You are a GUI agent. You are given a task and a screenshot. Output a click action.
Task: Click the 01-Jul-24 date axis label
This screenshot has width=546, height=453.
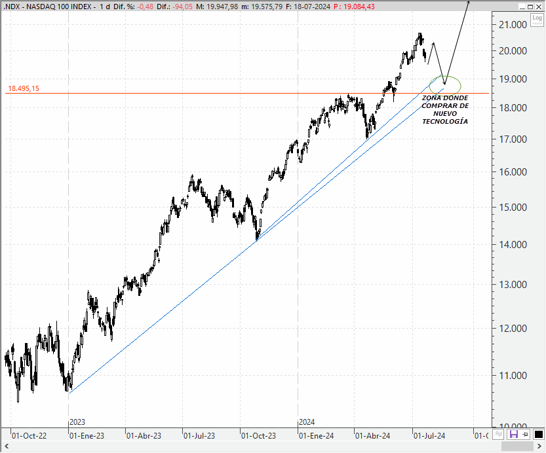[x=429, y=436]
